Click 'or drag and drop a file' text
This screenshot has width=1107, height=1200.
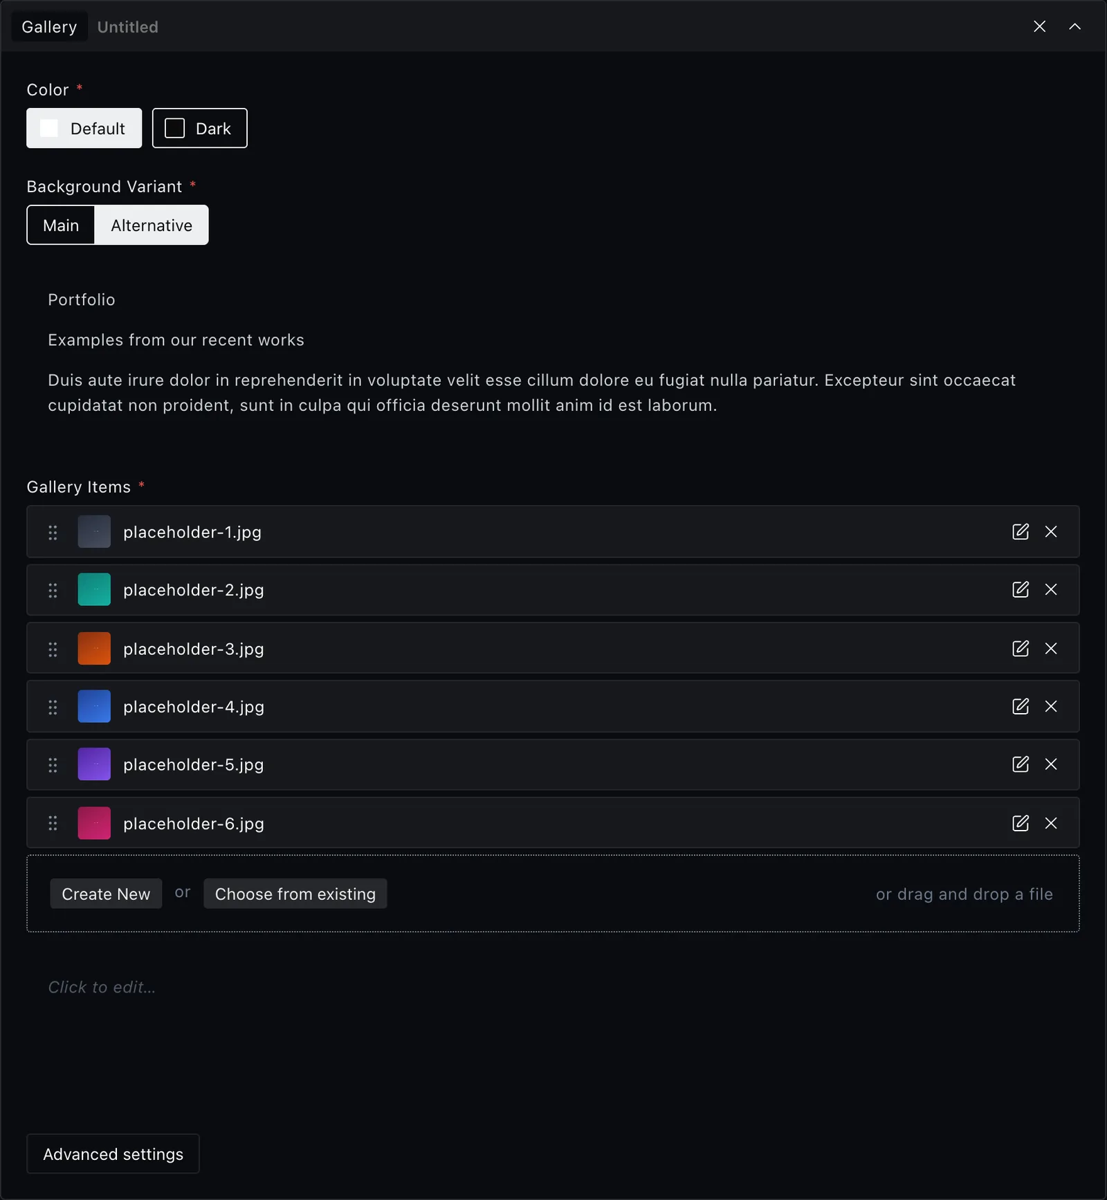coord(964,894)
